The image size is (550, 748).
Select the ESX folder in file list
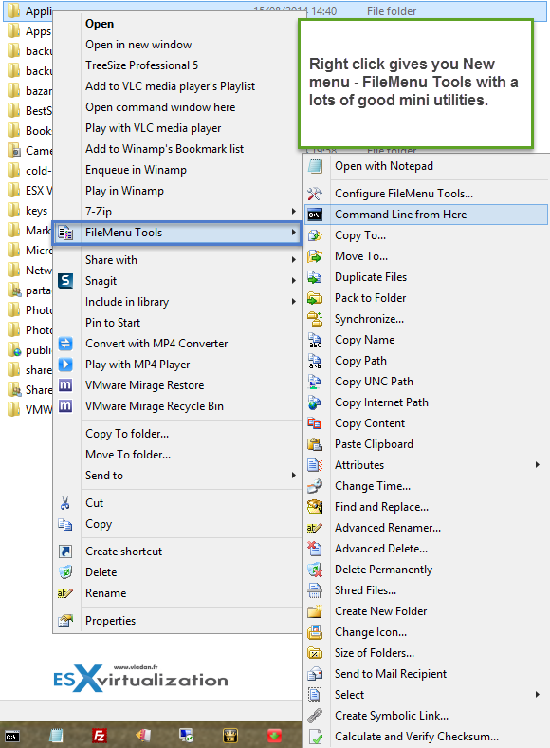point(29,191)
